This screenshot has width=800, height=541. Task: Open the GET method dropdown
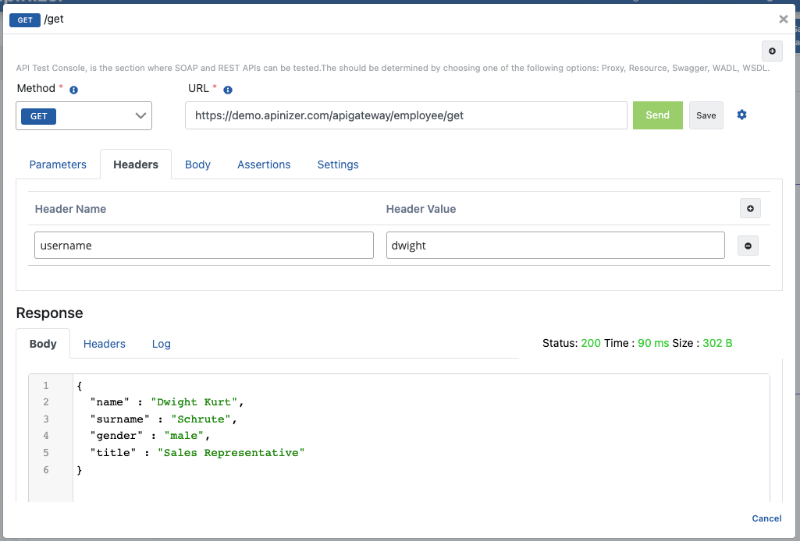[84, 116]
